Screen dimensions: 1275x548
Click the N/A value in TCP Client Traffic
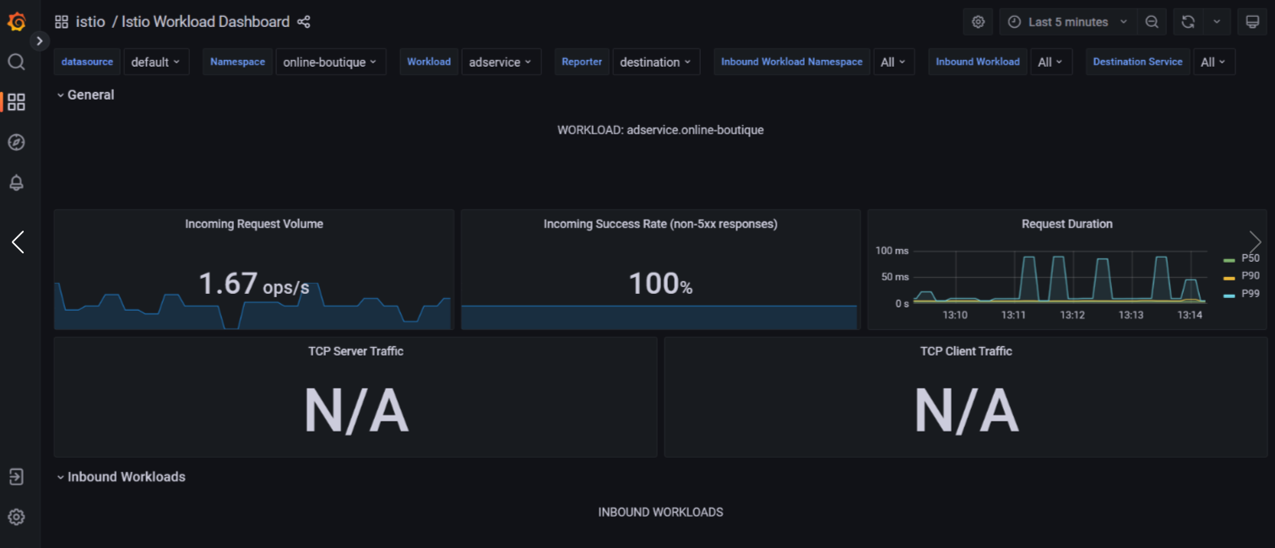point(966,411)
